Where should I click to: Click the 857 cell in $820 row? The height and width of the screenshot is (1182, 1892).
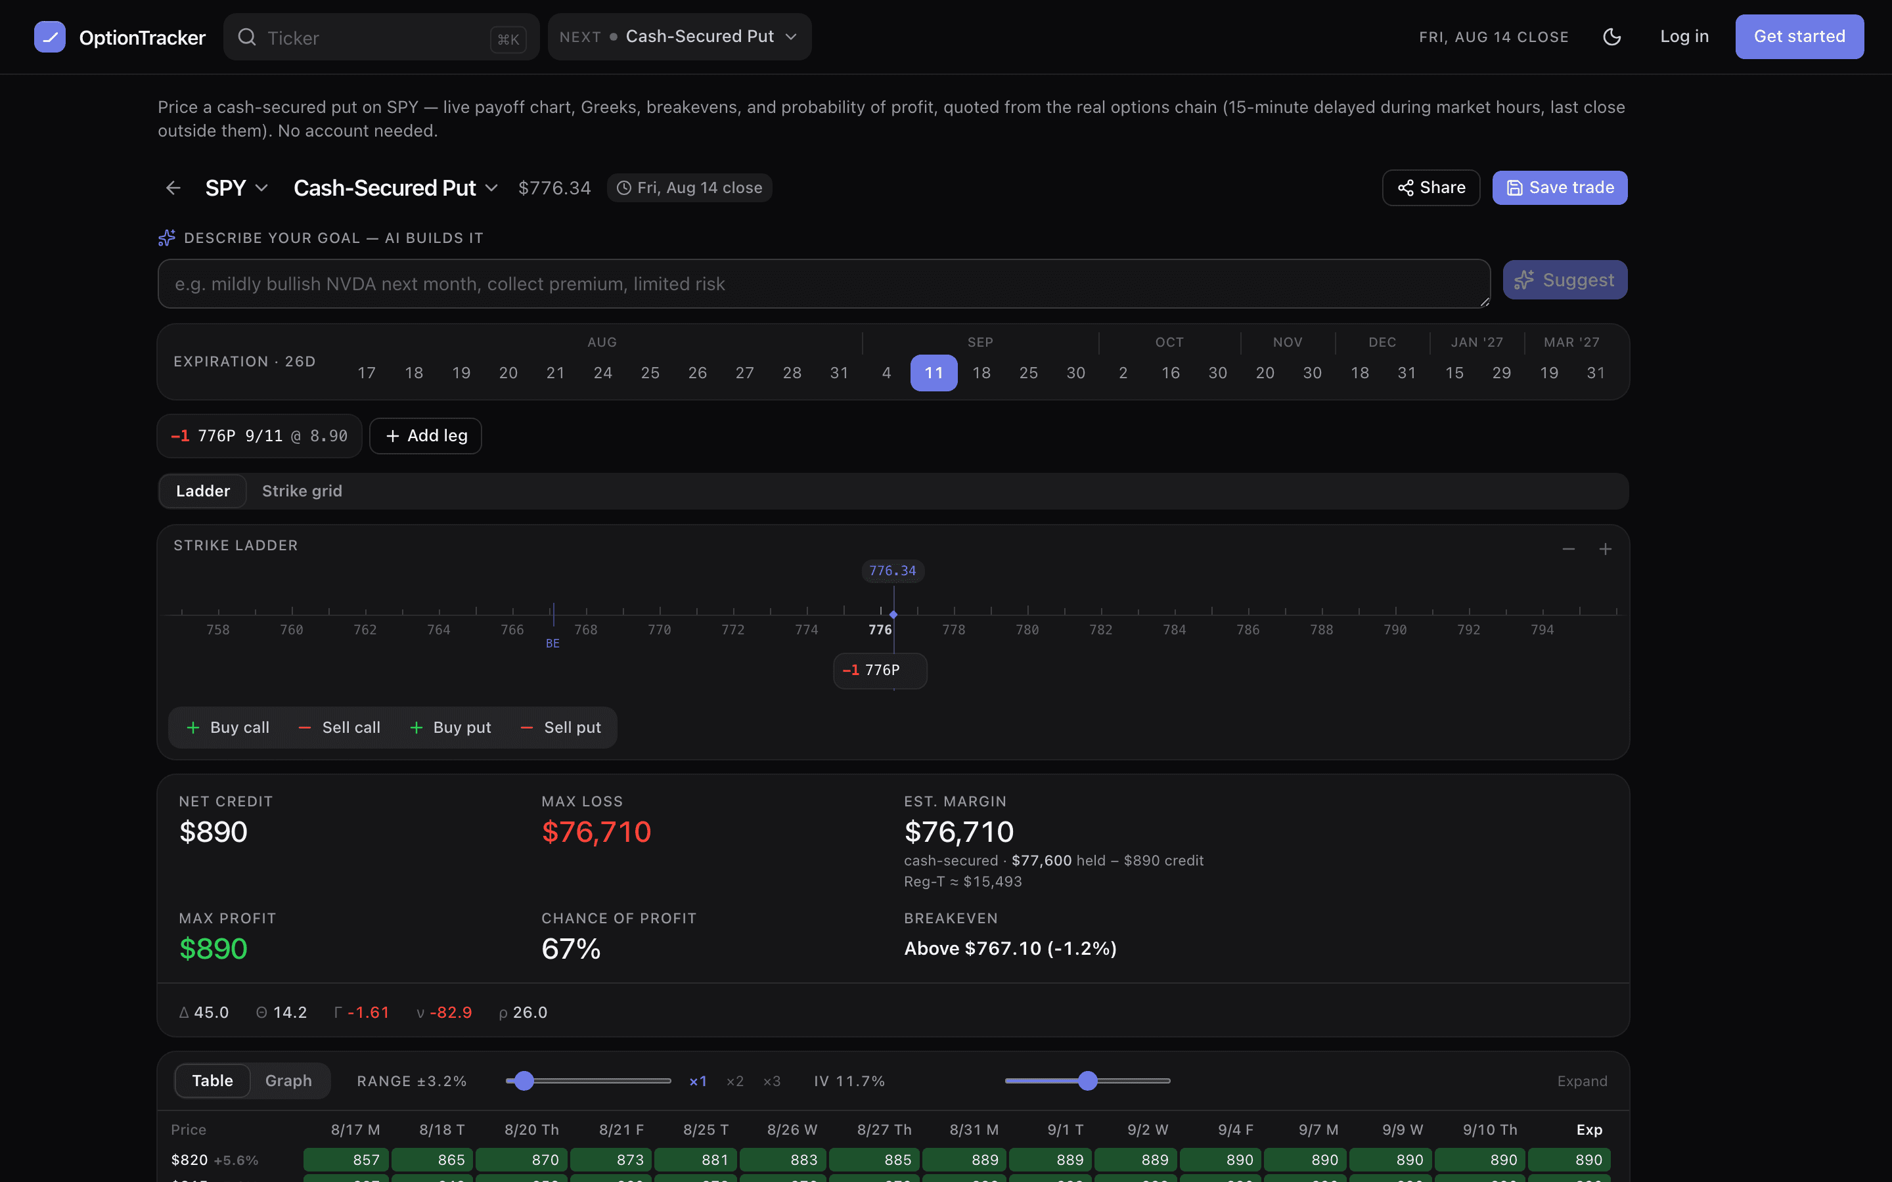(346, 1159)
